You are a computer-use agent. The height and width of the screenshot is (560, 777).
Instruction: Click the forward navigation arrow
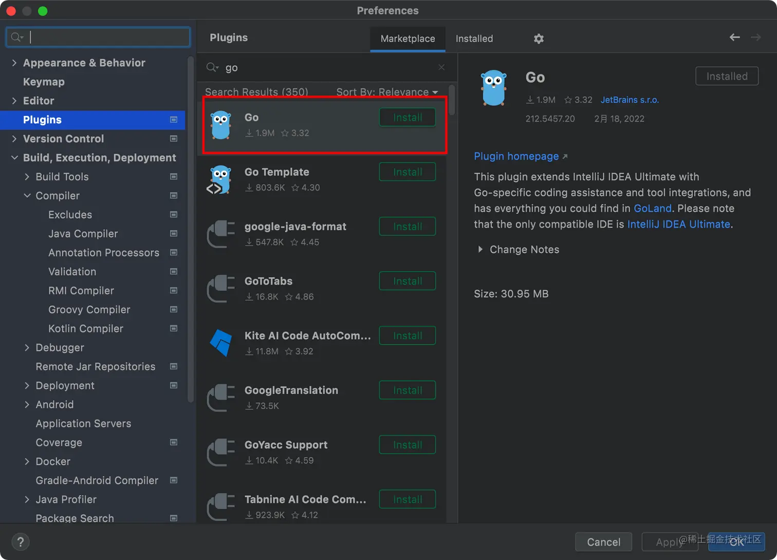(756, 37)
